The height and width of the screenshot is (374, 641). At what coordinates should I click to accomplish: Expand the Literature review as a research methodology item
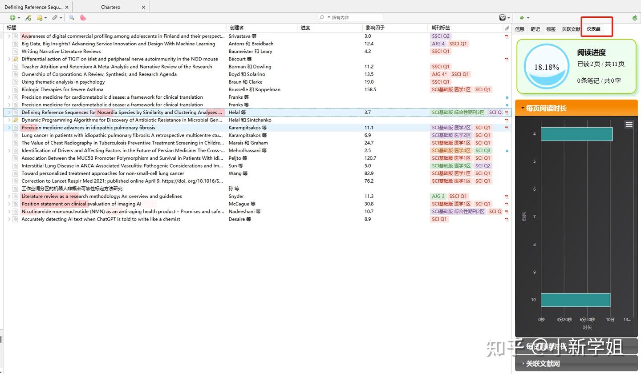(x=9, y=196)
